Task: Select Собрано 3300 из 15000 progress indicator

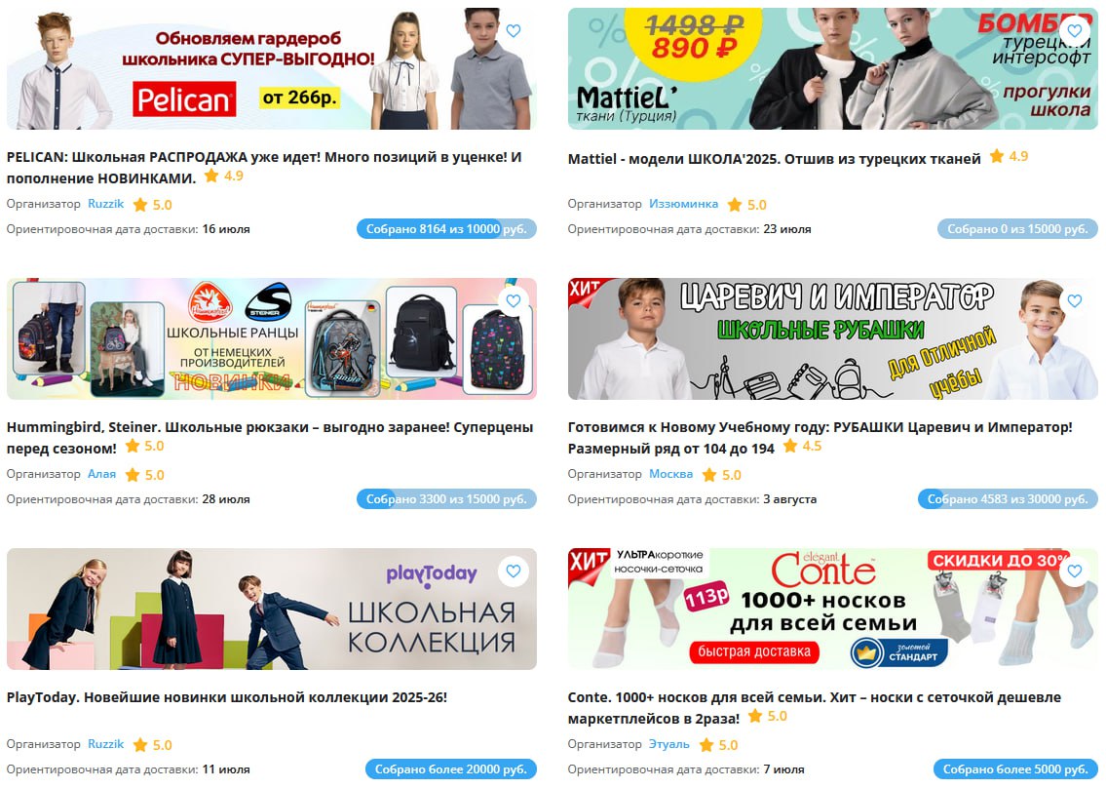Action: [446, 499]
